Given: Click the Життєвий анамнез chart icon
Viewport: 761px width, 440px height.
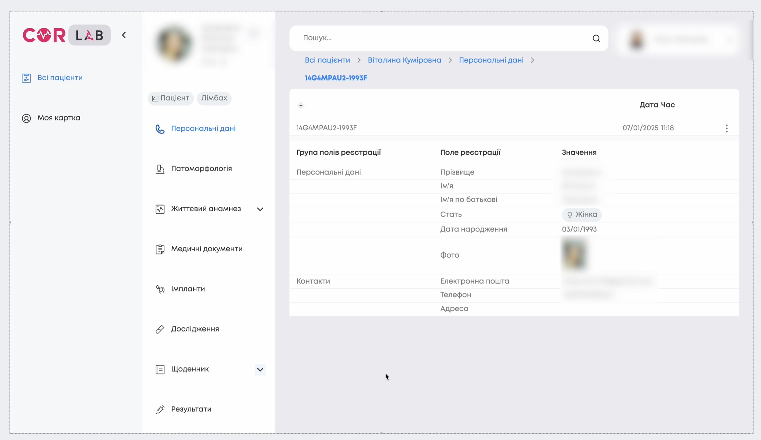Looking at the screenshot, I should coord(160,209).
